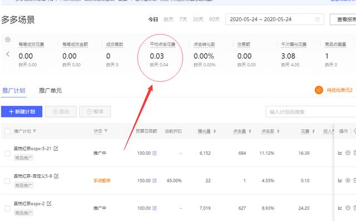Start plan 荔枝红茶-自定义5-8 via play icon

pyautogui.click(x=348, y=180)
